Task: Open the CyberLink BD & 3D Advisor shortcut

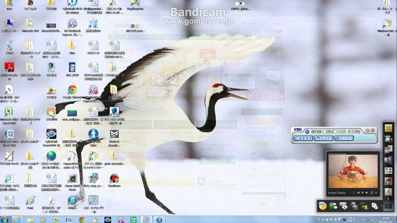Action: [x=72, y=7]
